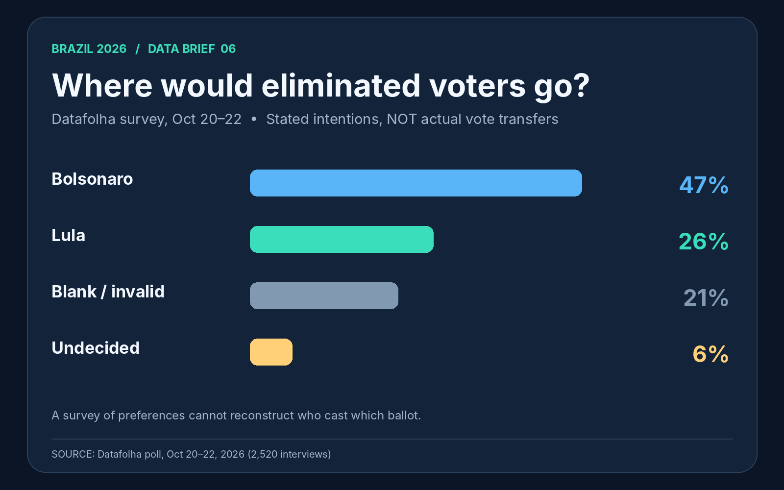The image size is (784, 490).
Task: Click the DATA BRIEF 06 tag
Action: click(192, 49)
